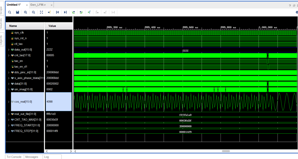
Task: Click the name pane scroll right arrow
Action: click(x=71, y=151)
